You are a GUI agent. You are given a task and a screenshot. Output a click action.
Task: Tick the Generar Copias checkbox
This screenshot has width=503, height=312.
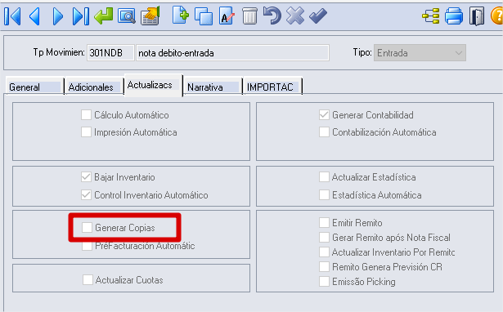click(87, 227)
